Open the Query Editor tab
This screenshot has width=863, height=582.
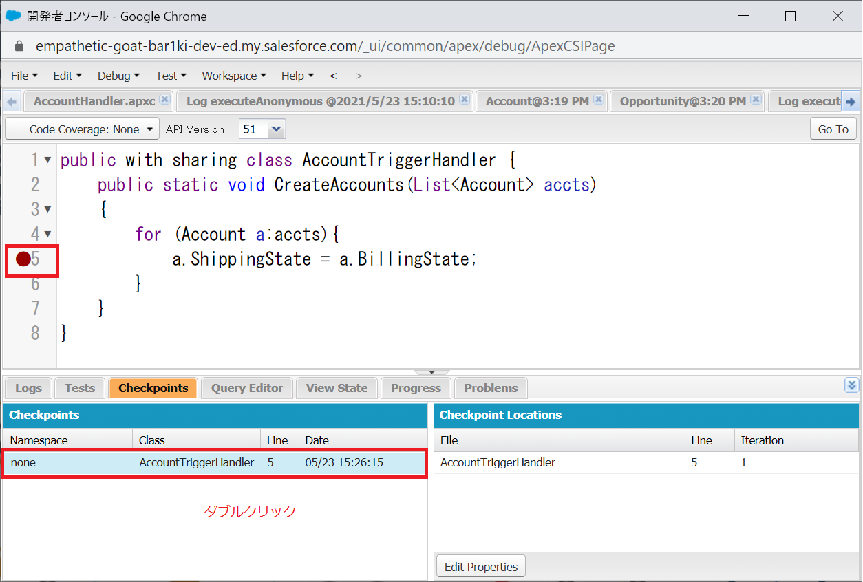pyautogui.click(x=247, y=388)
